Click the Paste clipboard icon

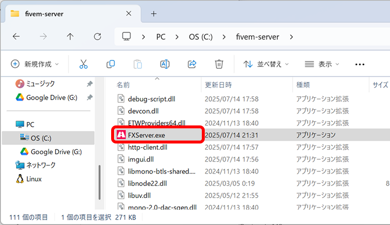click(x=137, y=64)
